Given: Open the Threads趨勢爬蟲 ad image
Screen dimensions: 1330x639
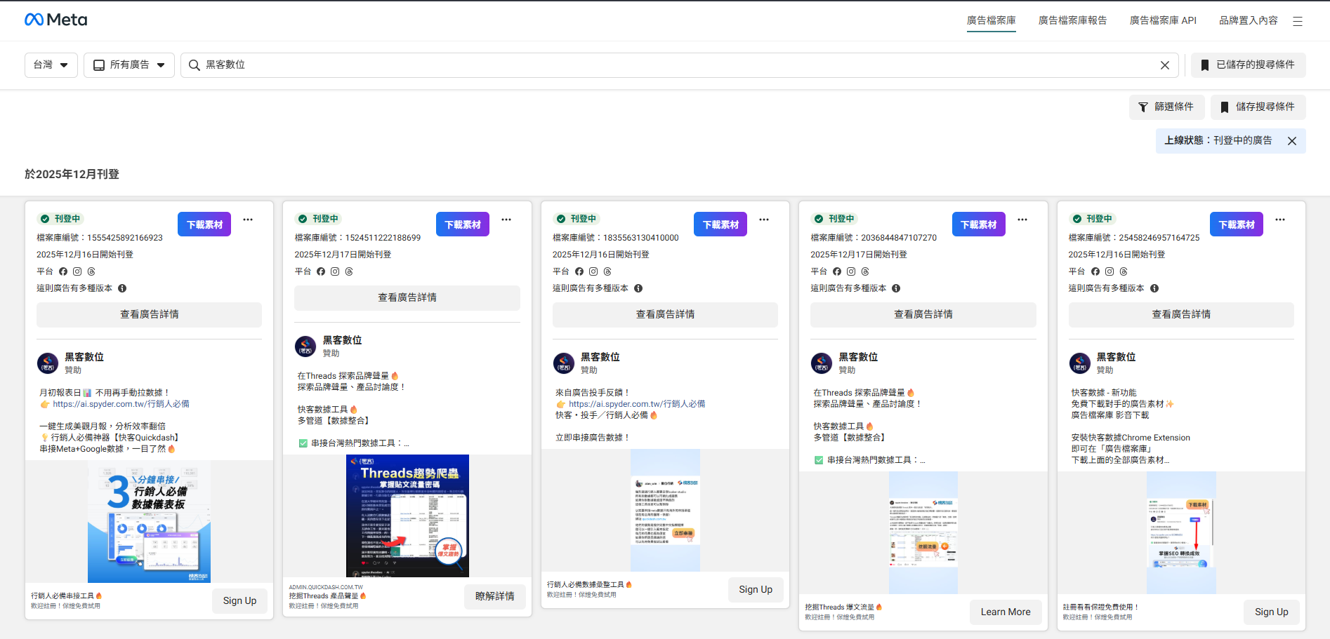Looking at the screenshot, I should click(x=407, y=516).
